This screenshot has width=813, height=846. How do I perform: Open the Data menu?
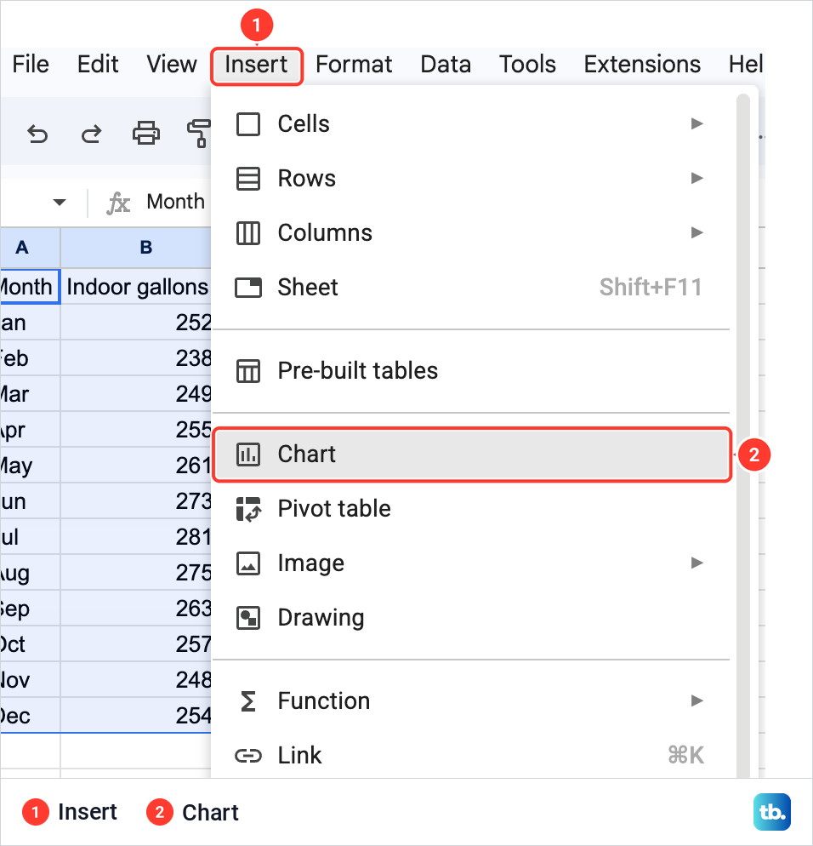446,64
